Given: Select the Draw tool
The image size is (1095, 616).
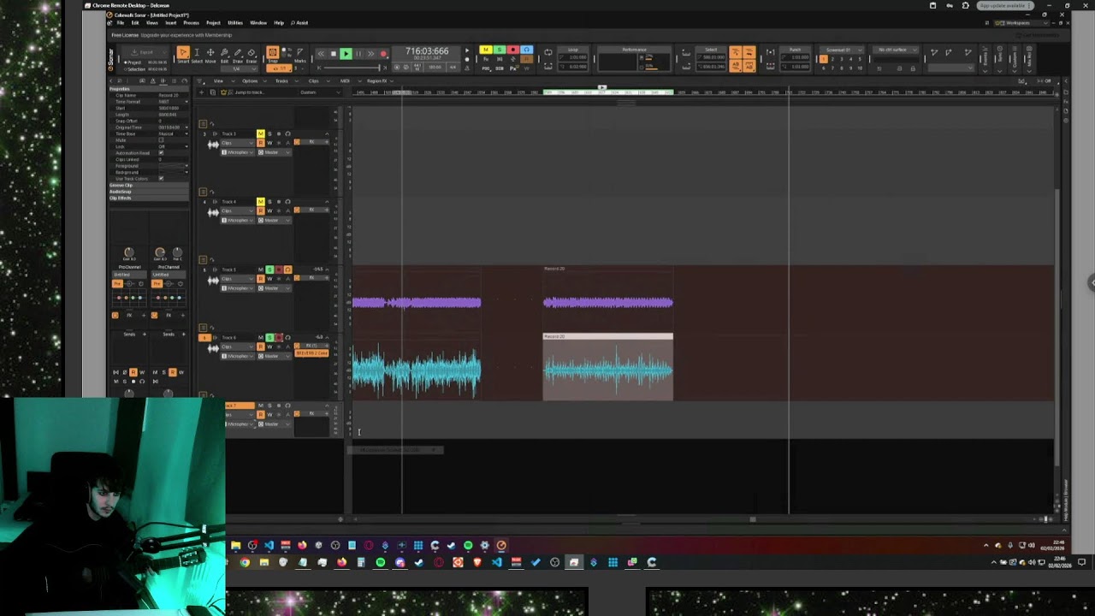Looking at the screenshot, I should tap(238, 54).
